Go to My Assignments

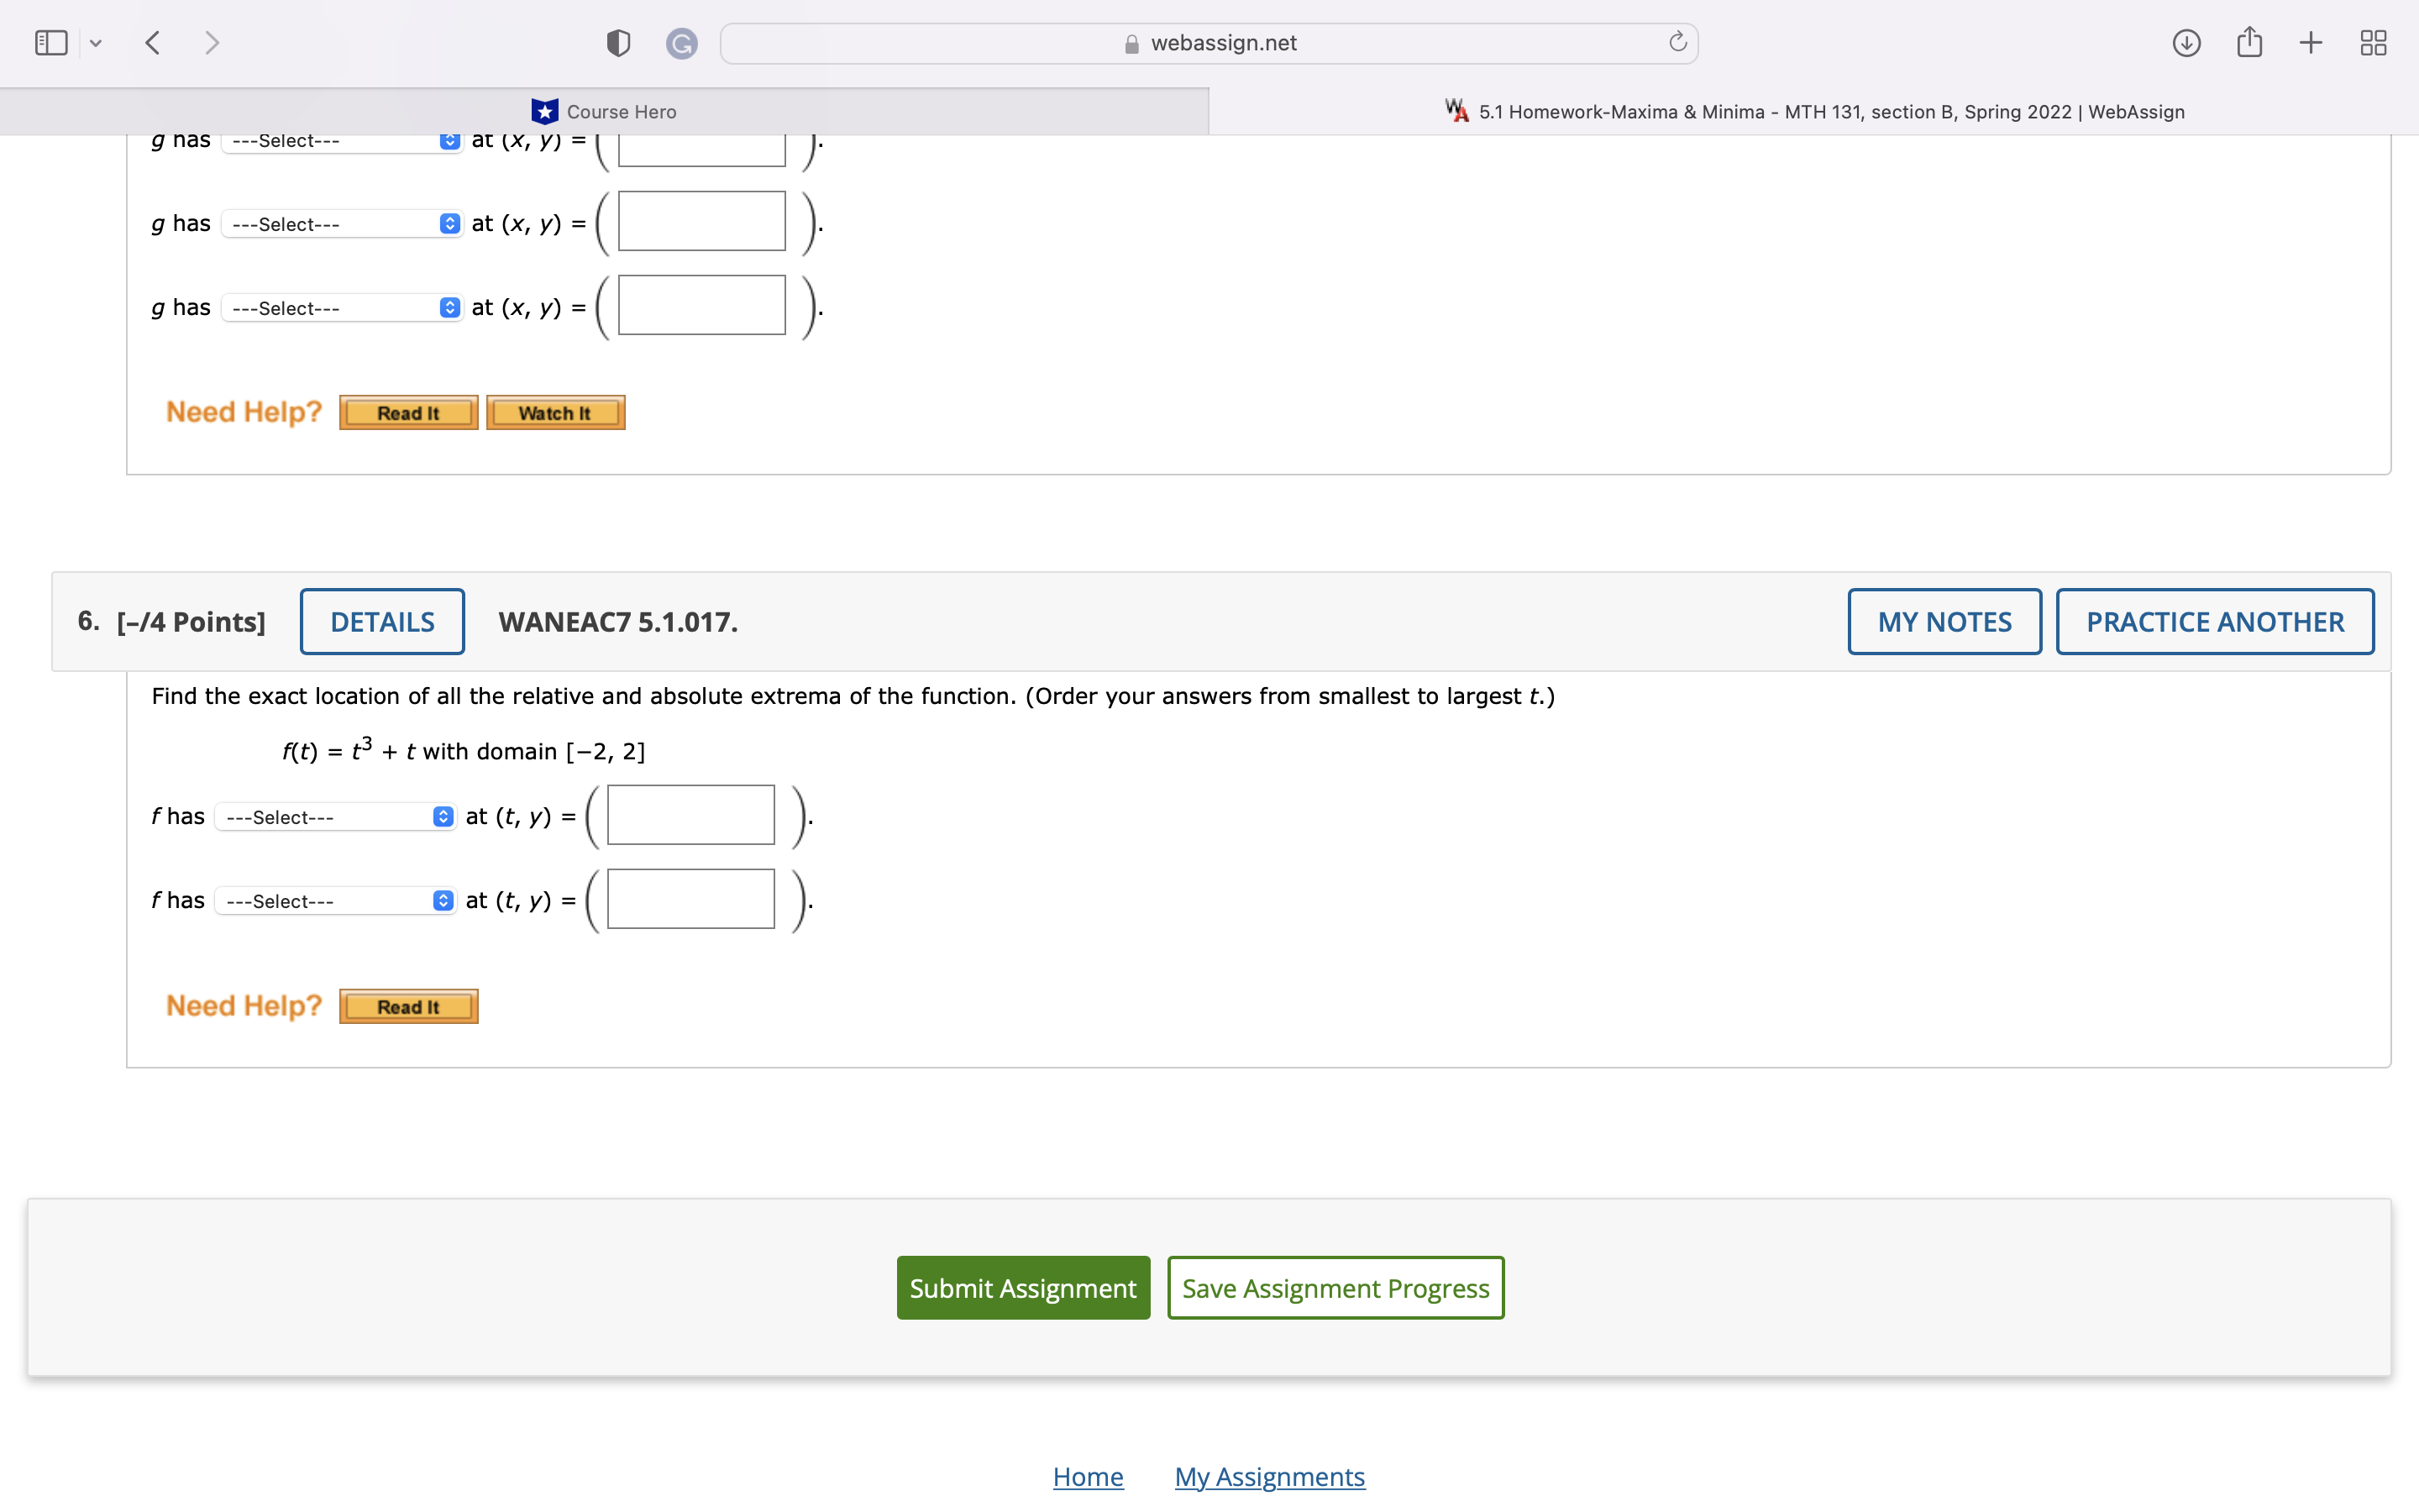(x=1268, y=1476)
